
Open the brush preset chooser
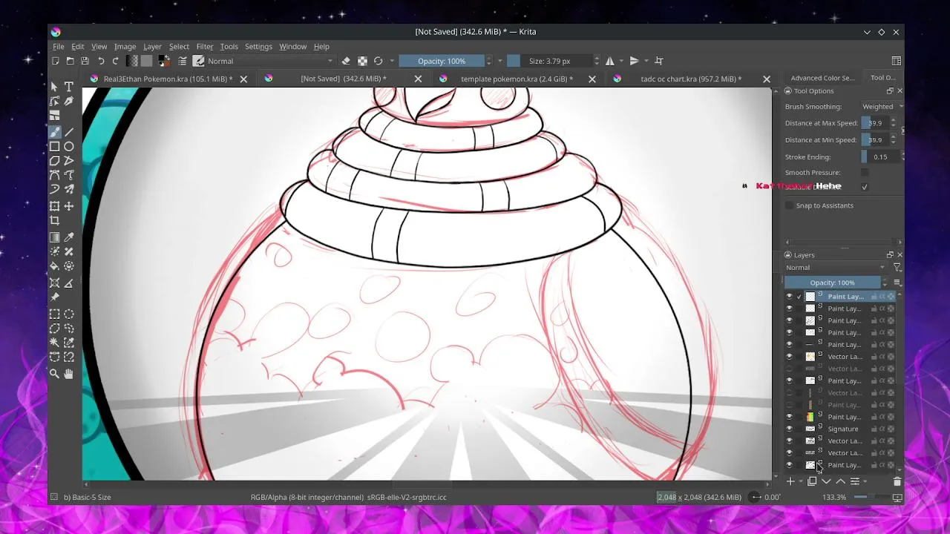[x=199, y=61]
